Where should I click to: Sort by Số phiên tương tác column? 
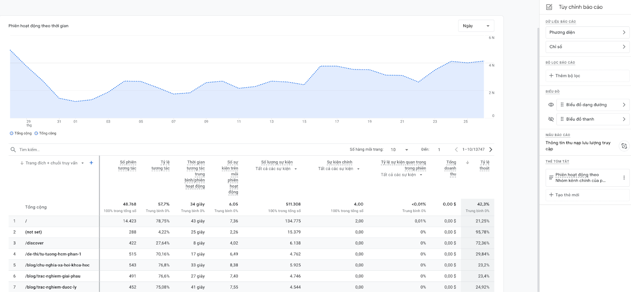(x=127, y=165)
